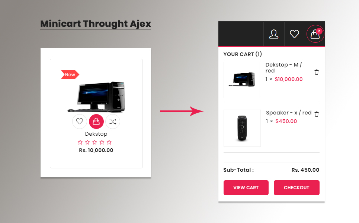Remove the Speaker item via trash icon
Image resolution: width=359 pixels, height=223 pixels.
pos(317,114)
